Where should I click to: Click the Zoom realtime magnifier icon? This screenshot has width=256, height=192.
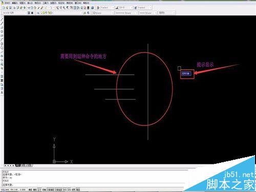click(61, 8)
